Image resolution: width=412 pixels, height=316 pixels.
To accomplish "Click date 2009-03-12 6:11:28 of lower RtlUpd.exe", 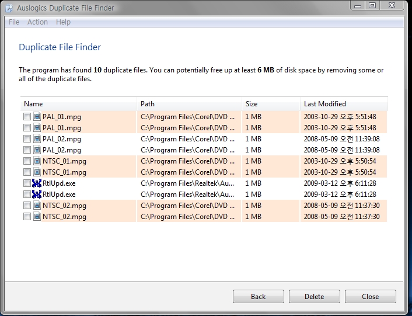I will 340,195.
